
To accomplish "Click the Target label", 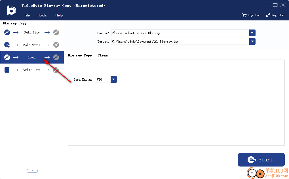I will click(103, 41).
